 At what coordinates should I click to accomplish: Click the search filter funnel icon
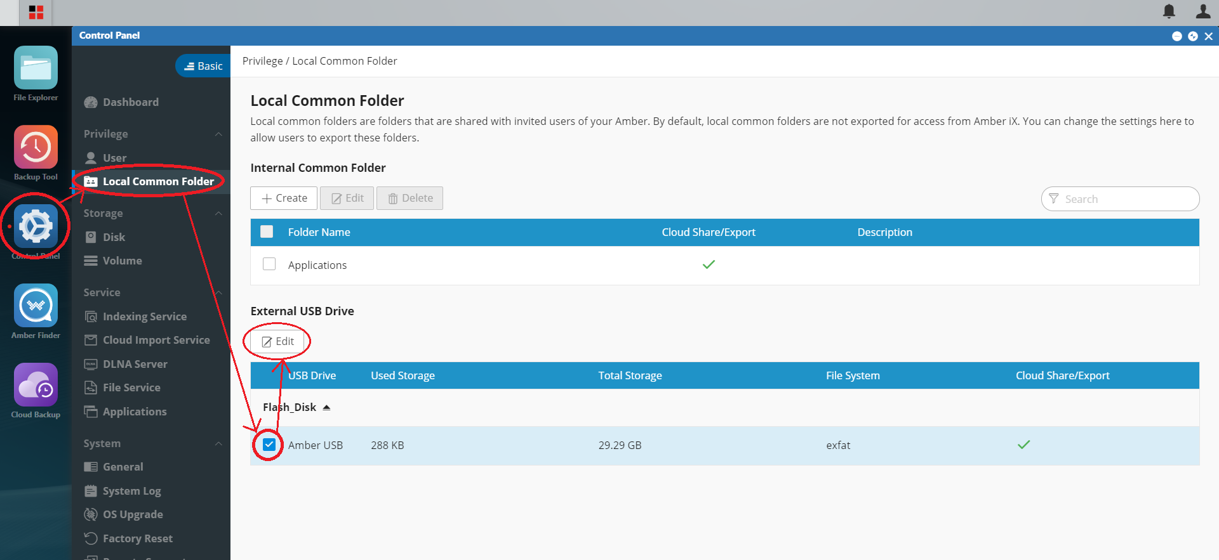tap(1054, 199)
